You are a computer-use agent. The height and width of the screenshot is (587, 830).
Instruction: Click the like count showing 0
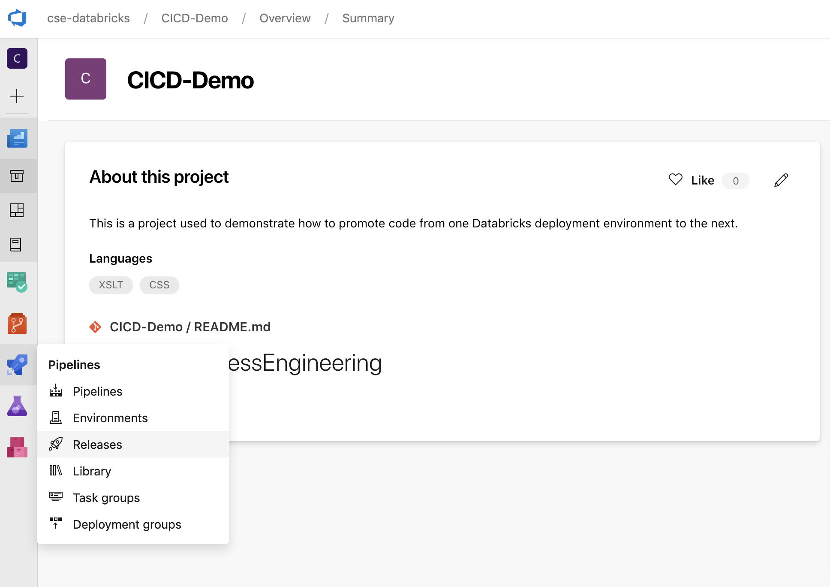tap(735, 180)
